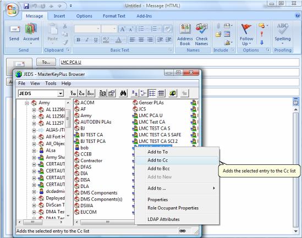Image resolution: width=302 pixels, height=238 pixels.
Task: Switch to the Format Text ribbon tab
Action: coord(114,16)
